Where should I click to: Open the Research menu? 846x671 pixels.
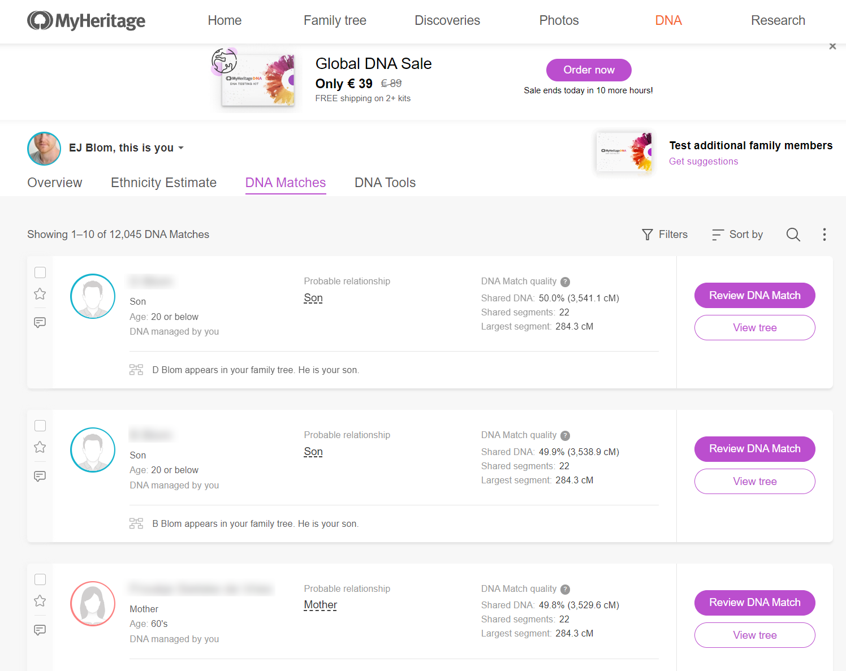778,21
